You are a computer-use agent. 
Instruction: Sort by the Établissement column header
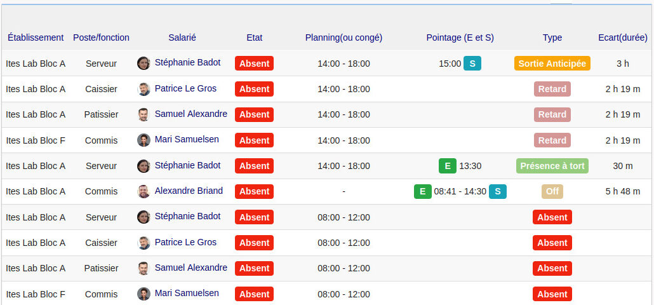(x=36, y=37)
